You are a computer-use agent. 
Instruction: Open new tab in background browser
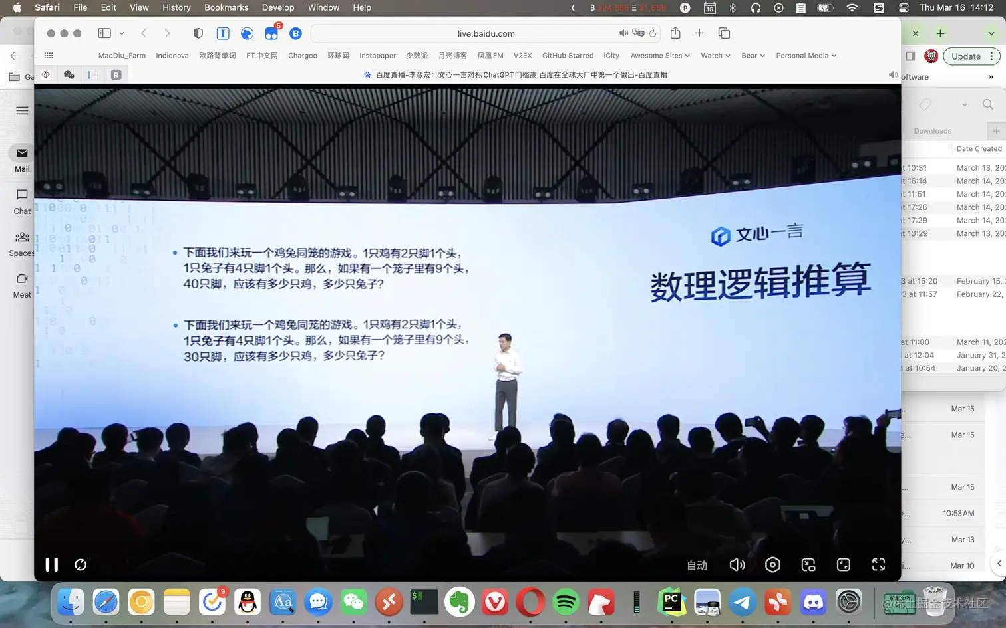click(x=940, y=33)
